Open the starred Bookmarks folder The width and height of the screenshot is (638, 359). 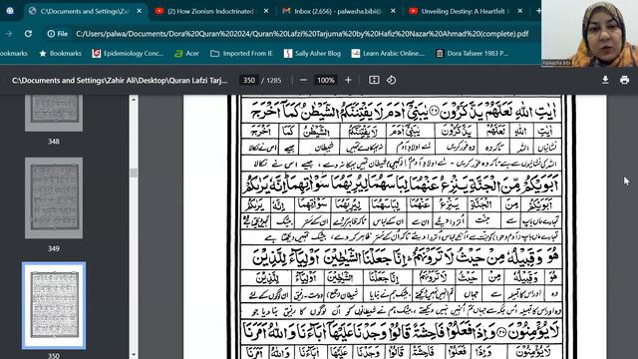point(60,53)
